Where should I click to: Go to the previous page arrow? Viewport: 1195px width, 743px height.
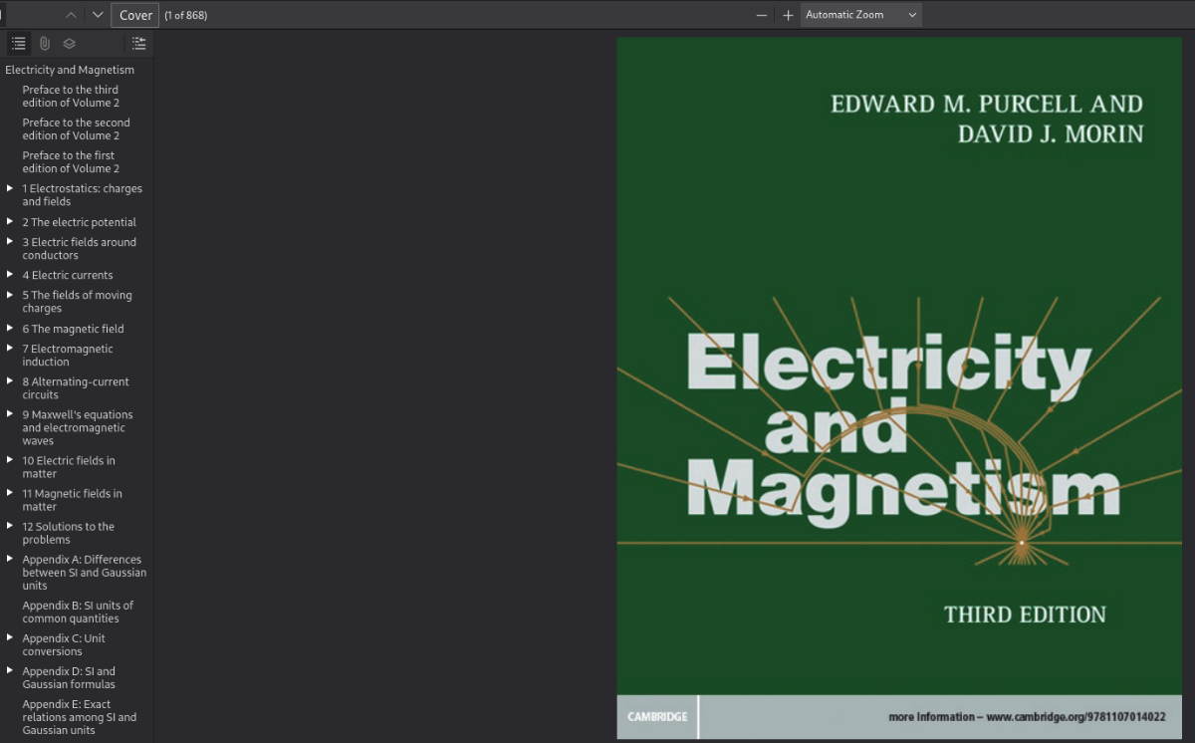[71, 15]
